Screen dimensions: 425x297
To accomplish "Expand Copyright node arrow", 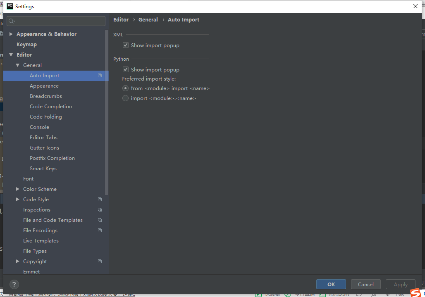I will [18, 261].
